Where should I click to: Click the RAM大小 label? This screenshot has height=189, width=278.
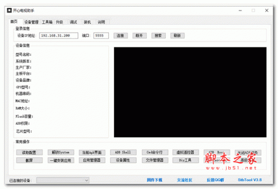click(x=23, y=108)
